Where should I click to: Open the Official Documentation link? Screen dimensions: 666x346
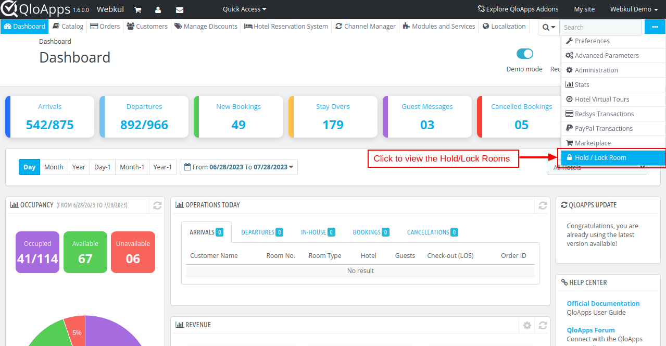click(x=603, y=304)
